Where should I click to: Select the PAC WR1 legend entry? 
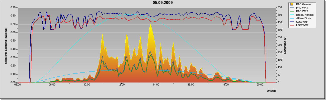pyautogui.click(x=301, y=8)
